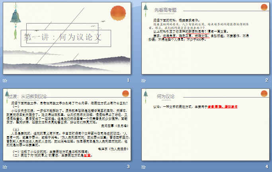272x172 pixels.
Task: Click slide number 3 label
Action: coord(128,166)
